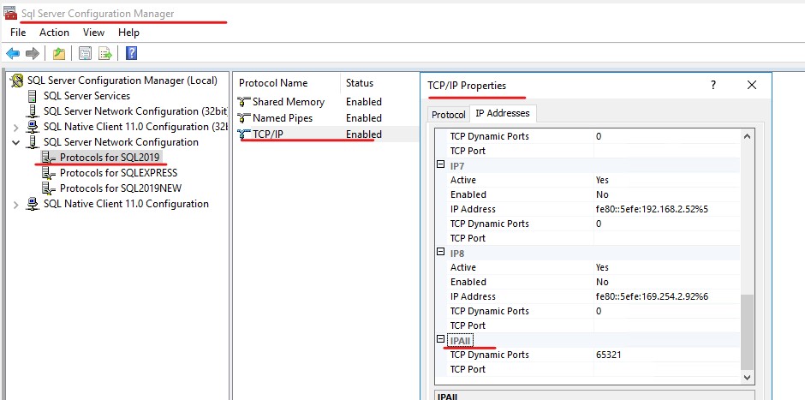Open the Help menu

point(128,33)
